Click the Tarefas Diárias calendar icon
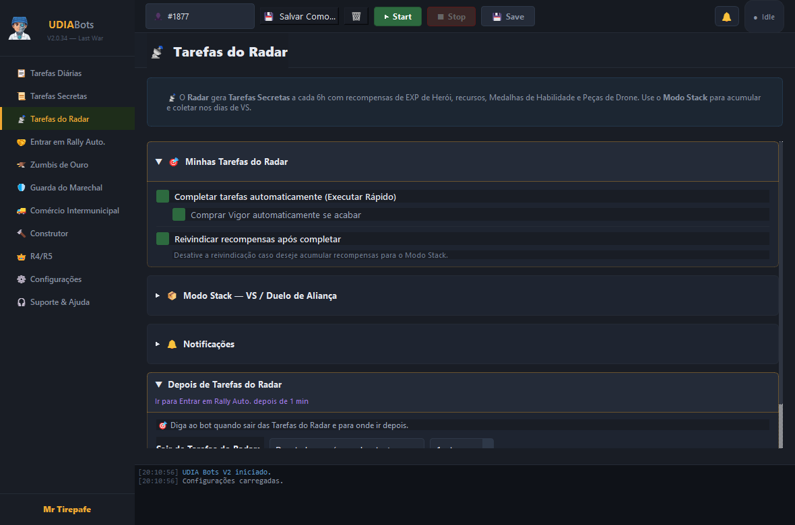The image size is (795, 525). (22, 73)
